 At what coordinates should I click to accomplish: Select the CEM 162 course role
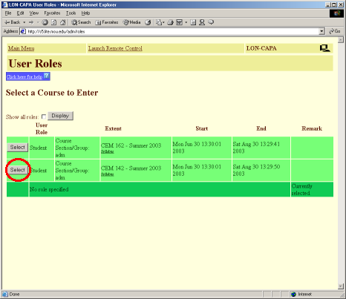coord(17,148)
